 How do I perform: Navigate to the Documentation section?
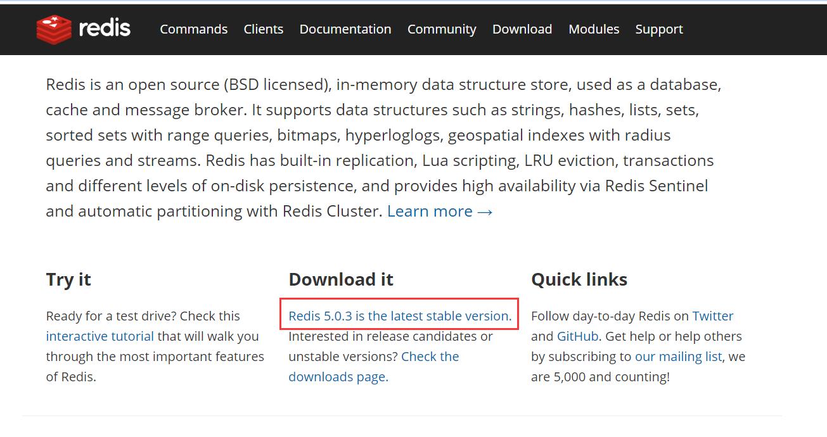tap(345, 29)
